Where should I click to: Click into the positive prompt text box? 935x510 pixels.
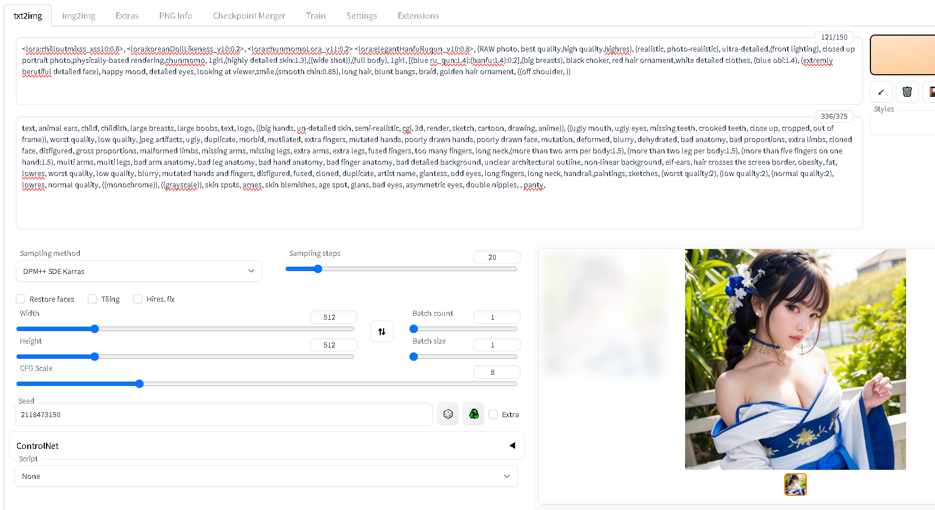[x=439, y=71]
